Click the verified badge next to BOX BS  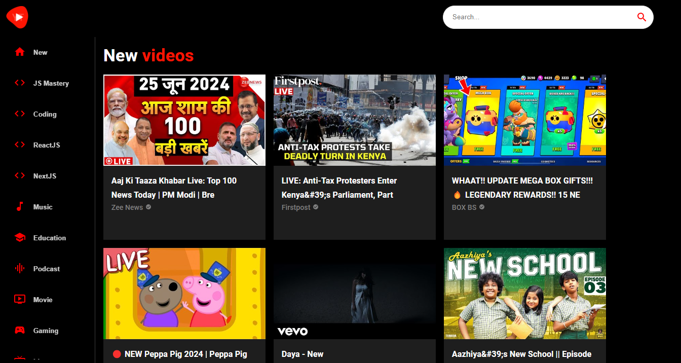482,207
